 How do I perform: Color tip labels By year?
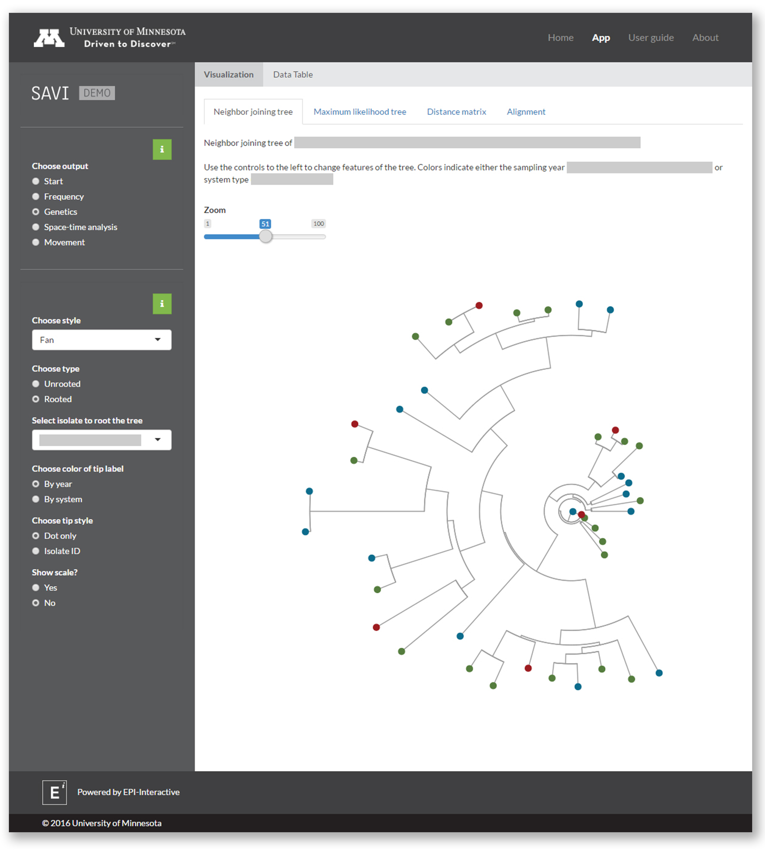pos(35,484)
